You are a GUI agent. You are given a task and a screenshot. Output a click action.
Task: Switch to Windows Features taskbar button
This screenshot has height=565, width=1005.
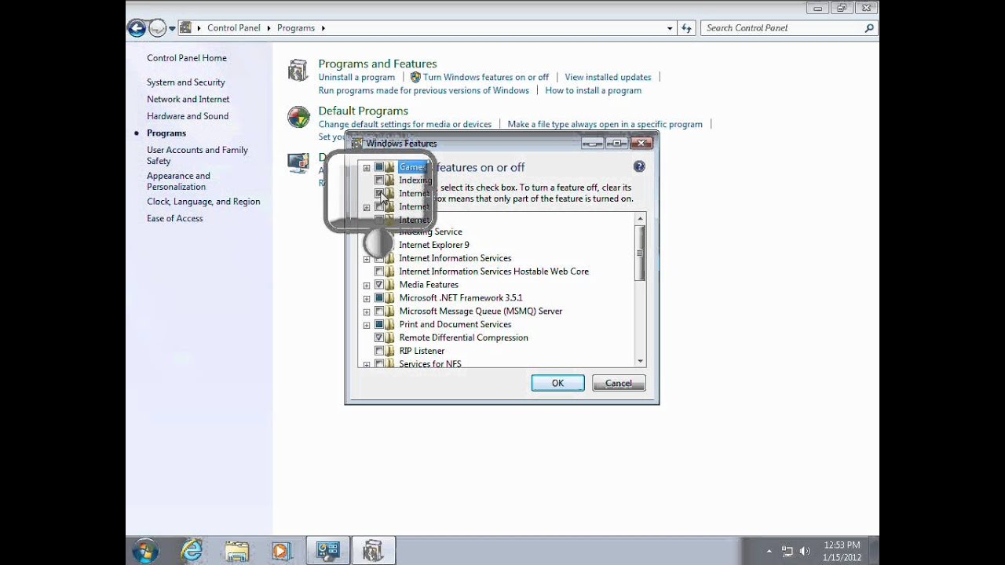373,551
